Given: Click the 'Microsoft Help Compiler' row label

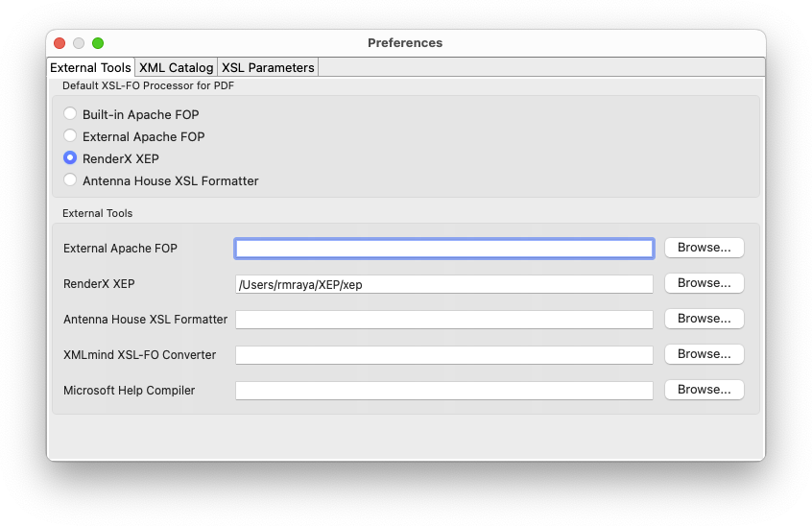Looking at the screenshot, I should click(x=129, y=391).
